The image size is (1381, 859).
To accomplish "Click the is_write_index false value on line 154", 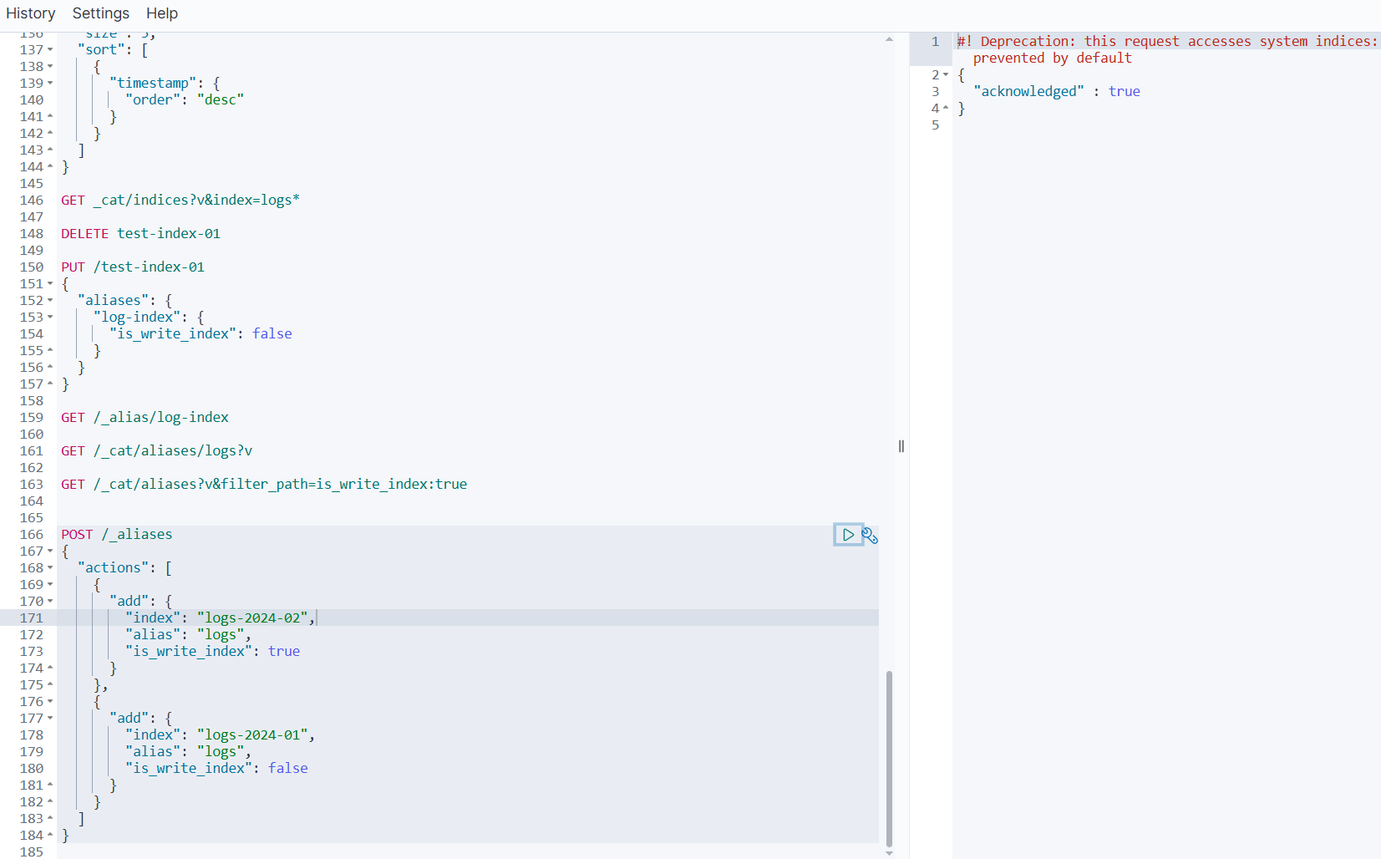I will (x=272, y=334).
